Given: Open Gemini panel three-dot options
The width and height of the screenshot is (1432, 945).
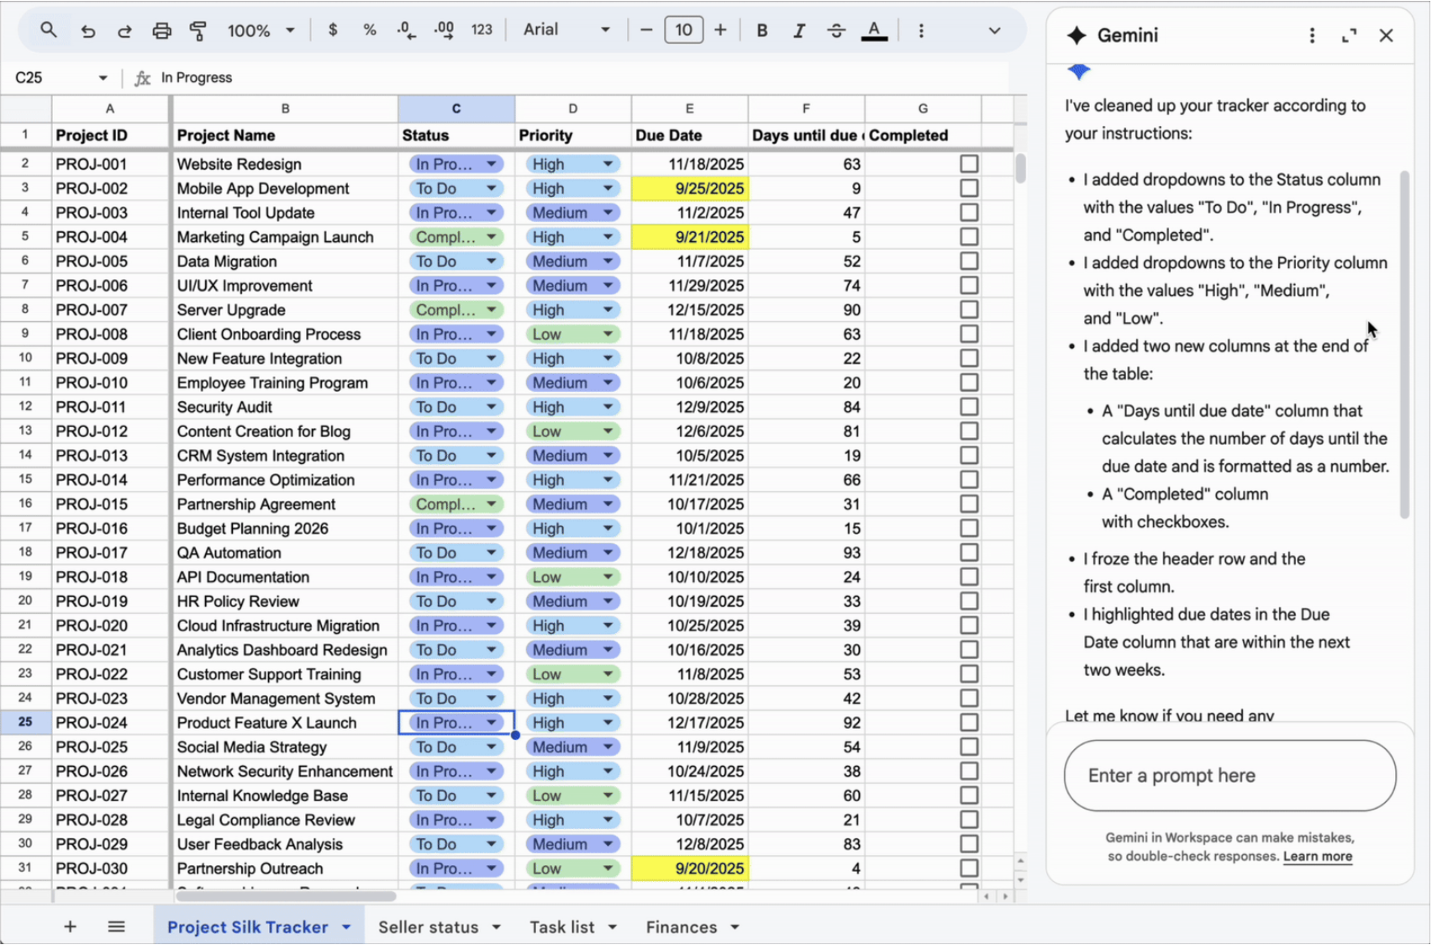Looking at the screenshot, I should click(x=1312, y=35).
